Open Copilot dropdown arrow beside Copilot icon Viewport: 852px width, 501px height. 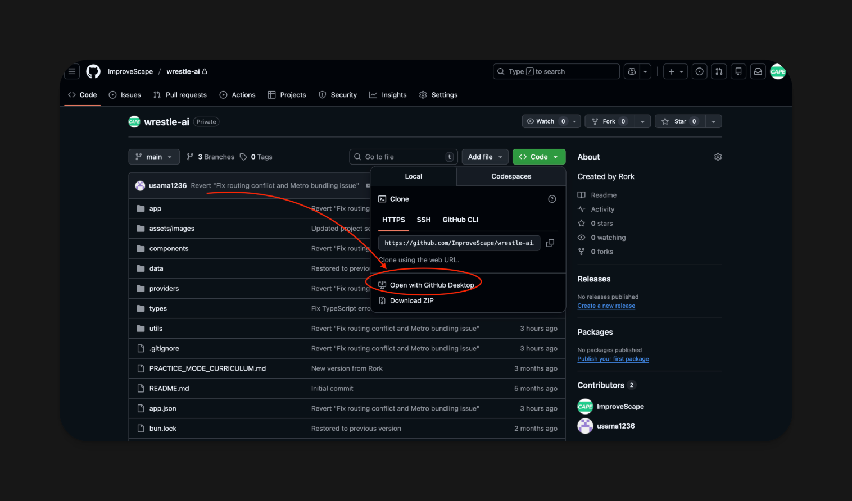[645, 71]
